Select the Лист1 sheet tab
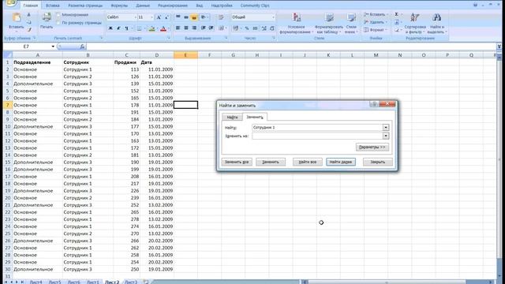The height and width of the screenshot is (284, 505). [93, 282]
